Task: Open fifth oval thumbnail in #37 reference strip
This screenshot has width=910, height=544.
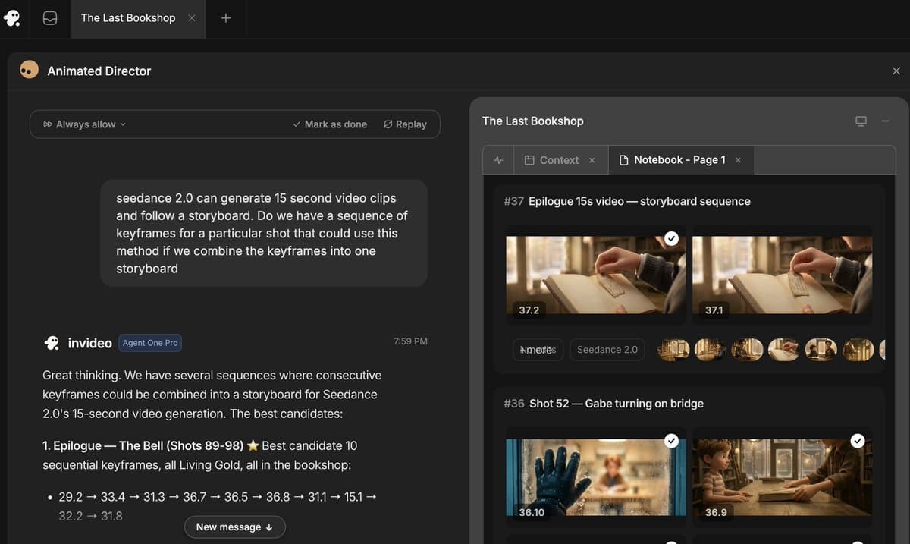Action: point(821,349)
